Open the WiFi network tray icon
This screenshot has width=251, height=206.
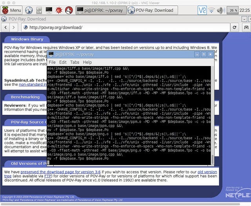tap(211, 11)
